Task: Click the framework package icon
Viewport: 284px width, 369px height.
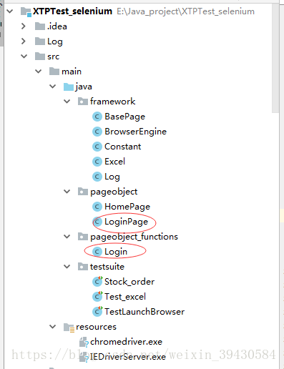Action: tap(83, 102)
